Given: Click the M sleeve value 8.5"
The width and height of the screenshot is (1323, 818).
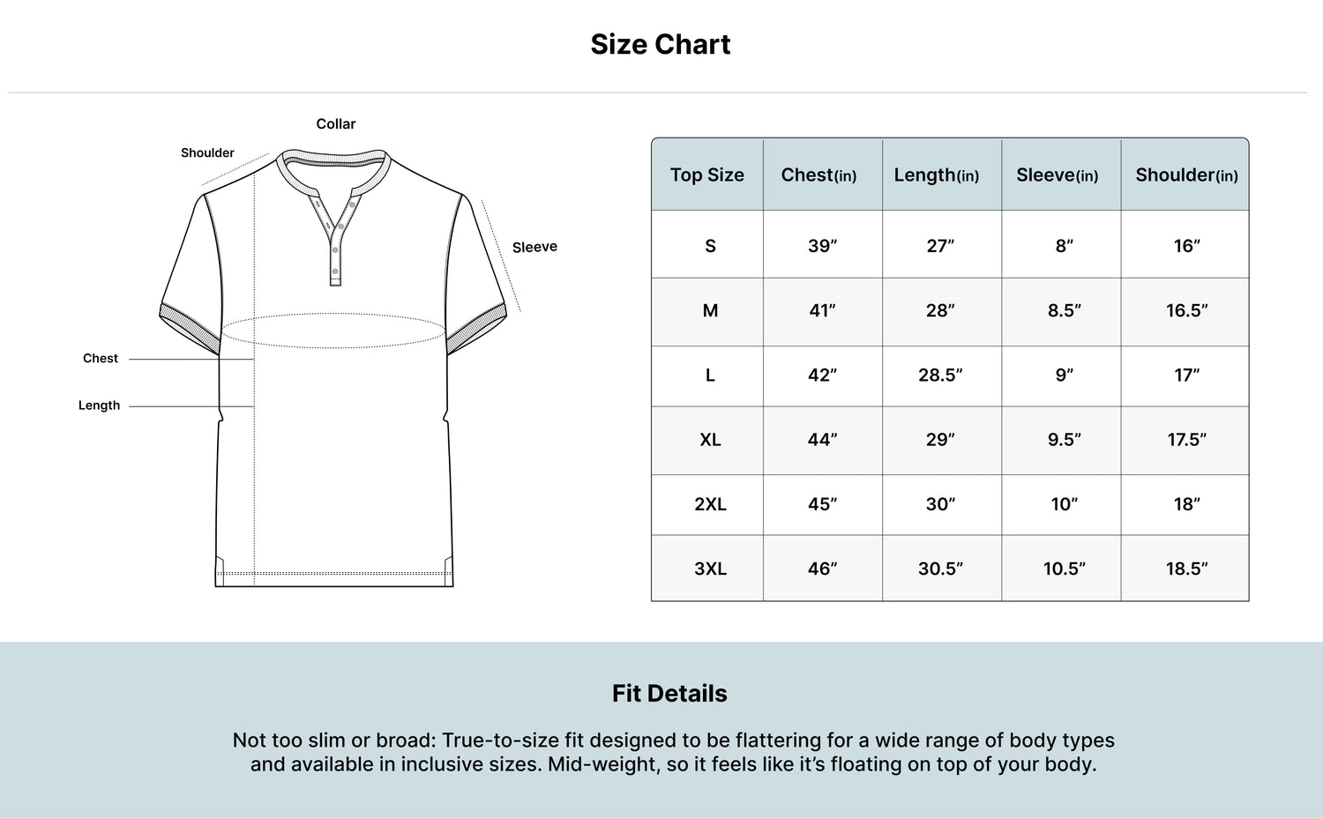Looking at the screenshot, I should point(1065,310).
